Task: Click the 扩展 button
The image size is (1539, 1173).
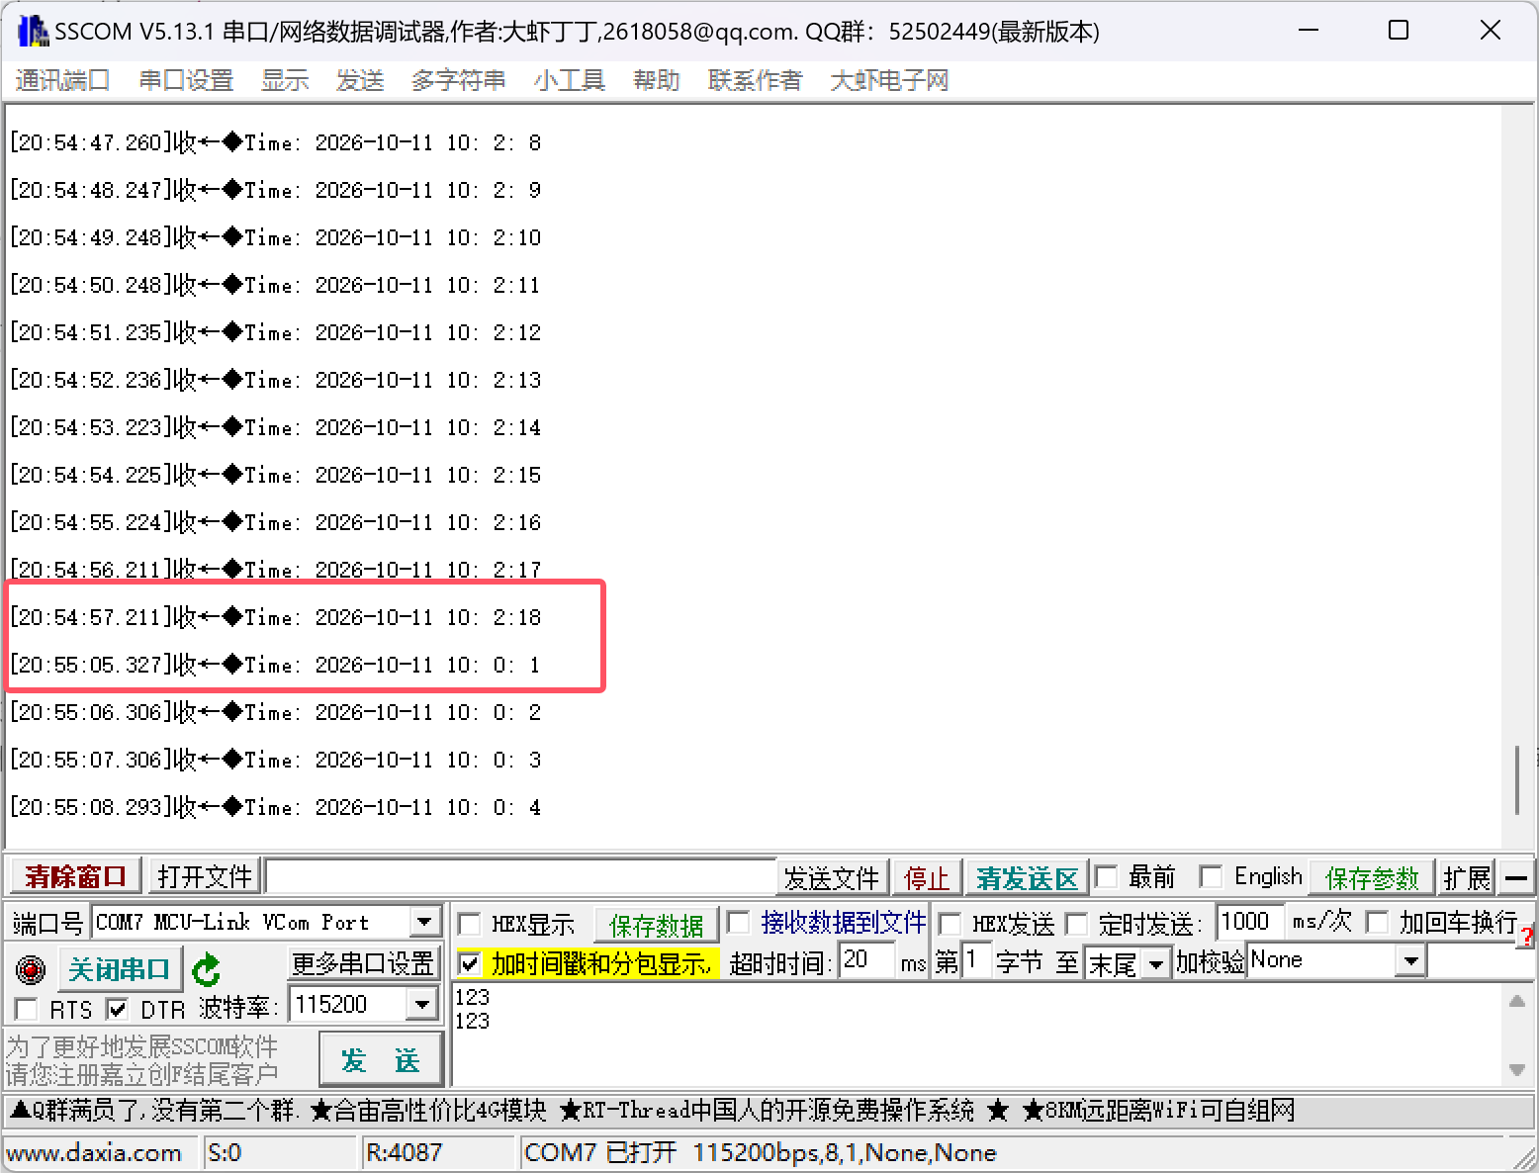Action: pyautogui.click(x=1466, y=877)
